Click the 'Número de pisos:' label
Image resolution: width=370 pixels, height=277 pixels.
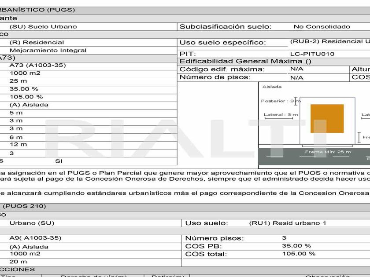click(215, 77)
